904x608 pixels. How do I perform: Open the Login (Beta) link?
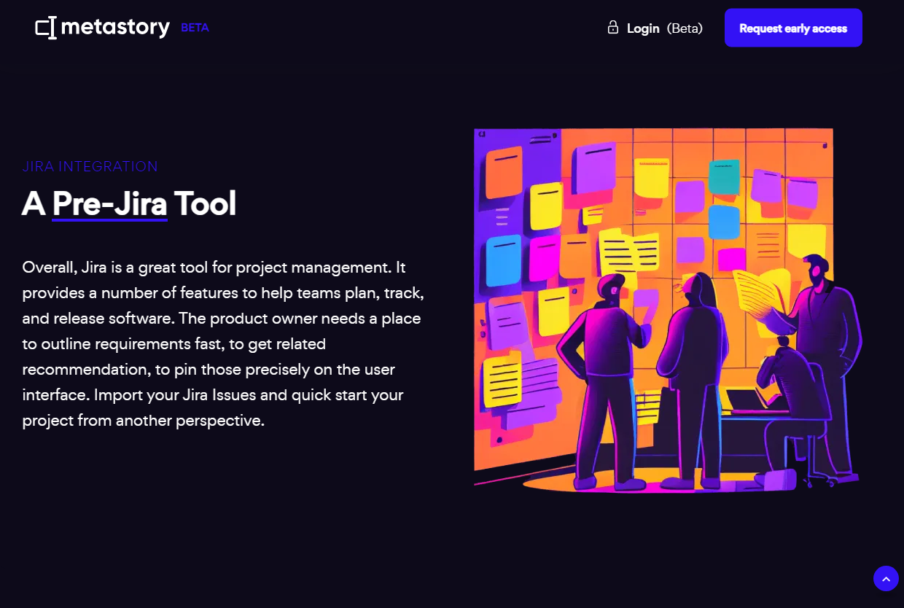655,28
